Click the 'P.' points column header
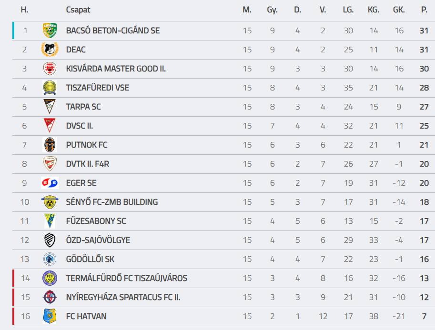 click(x=424, y=10)
